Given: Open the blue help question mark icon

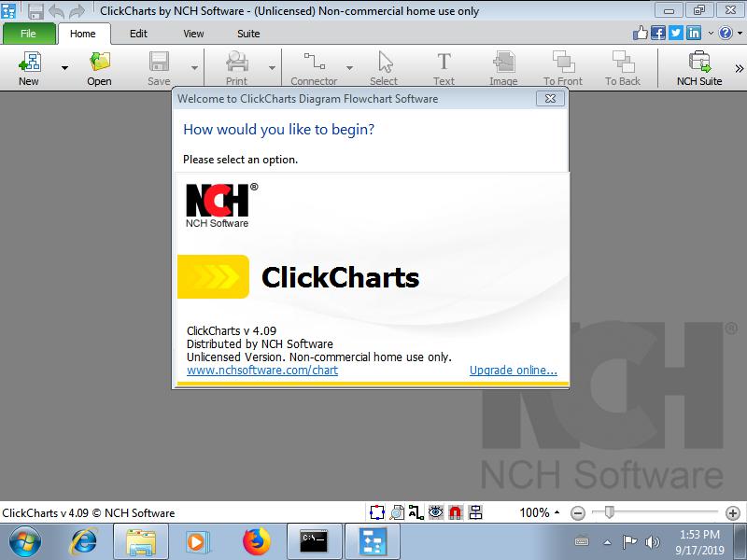Looking at the screenshot, I should point(725,33).
